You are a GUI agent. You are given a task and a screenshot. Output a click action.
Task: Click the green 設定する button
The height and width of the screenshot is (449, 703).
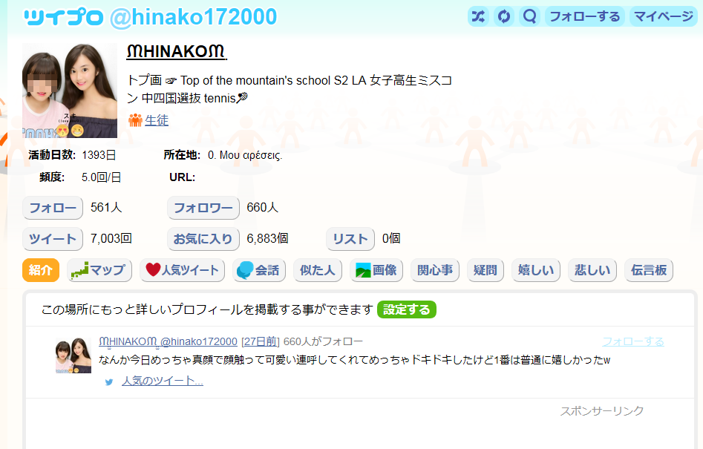[x=407, y=309]
